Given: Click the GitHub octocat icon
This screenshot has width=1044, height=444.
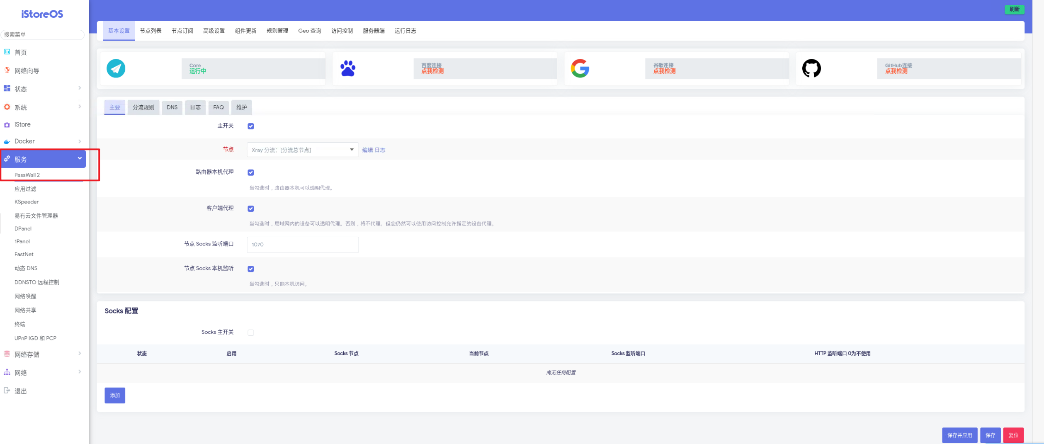Looking at the screenshot, I should (811, 68).
